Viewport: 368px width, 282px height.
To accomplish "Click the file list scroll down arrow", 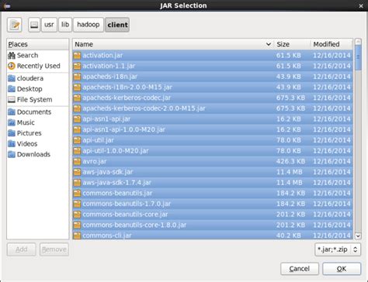I will pyautogui.click(x=358, y=236).
